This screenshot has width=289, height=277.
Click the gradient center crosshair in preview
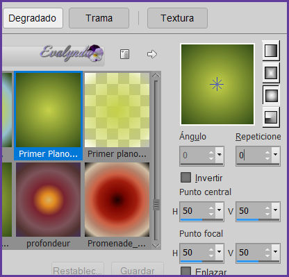pos(217,84)
